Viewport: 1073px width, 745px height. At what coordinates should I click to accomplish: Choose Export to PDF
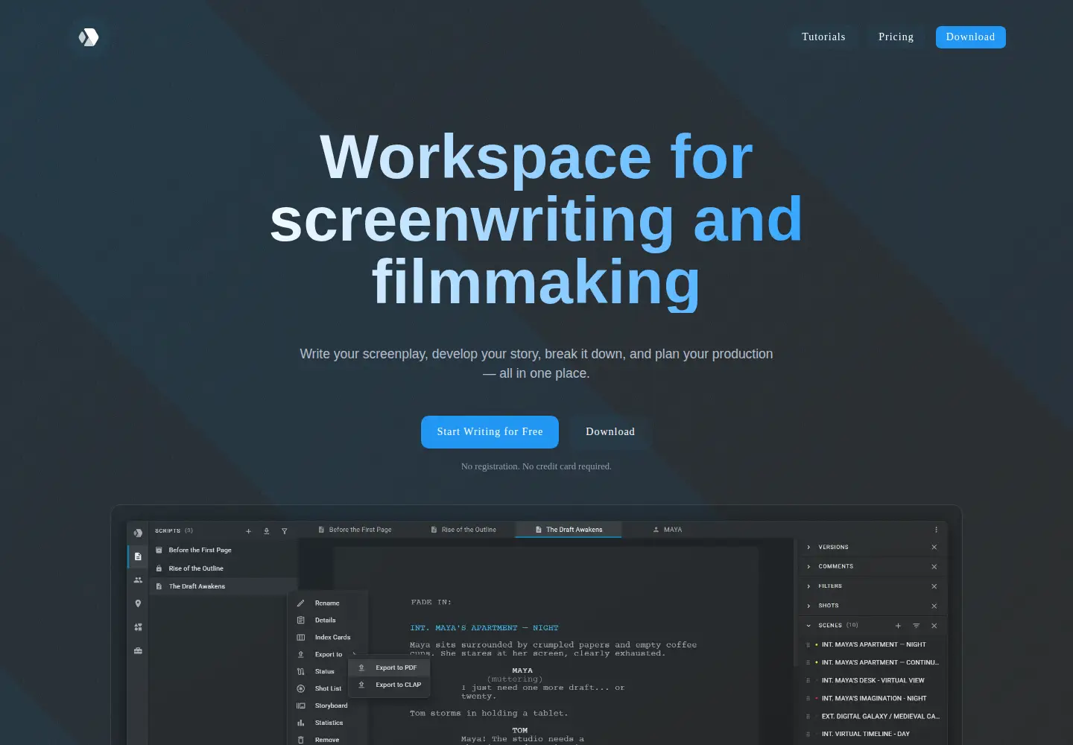click(x=389, y=668)
